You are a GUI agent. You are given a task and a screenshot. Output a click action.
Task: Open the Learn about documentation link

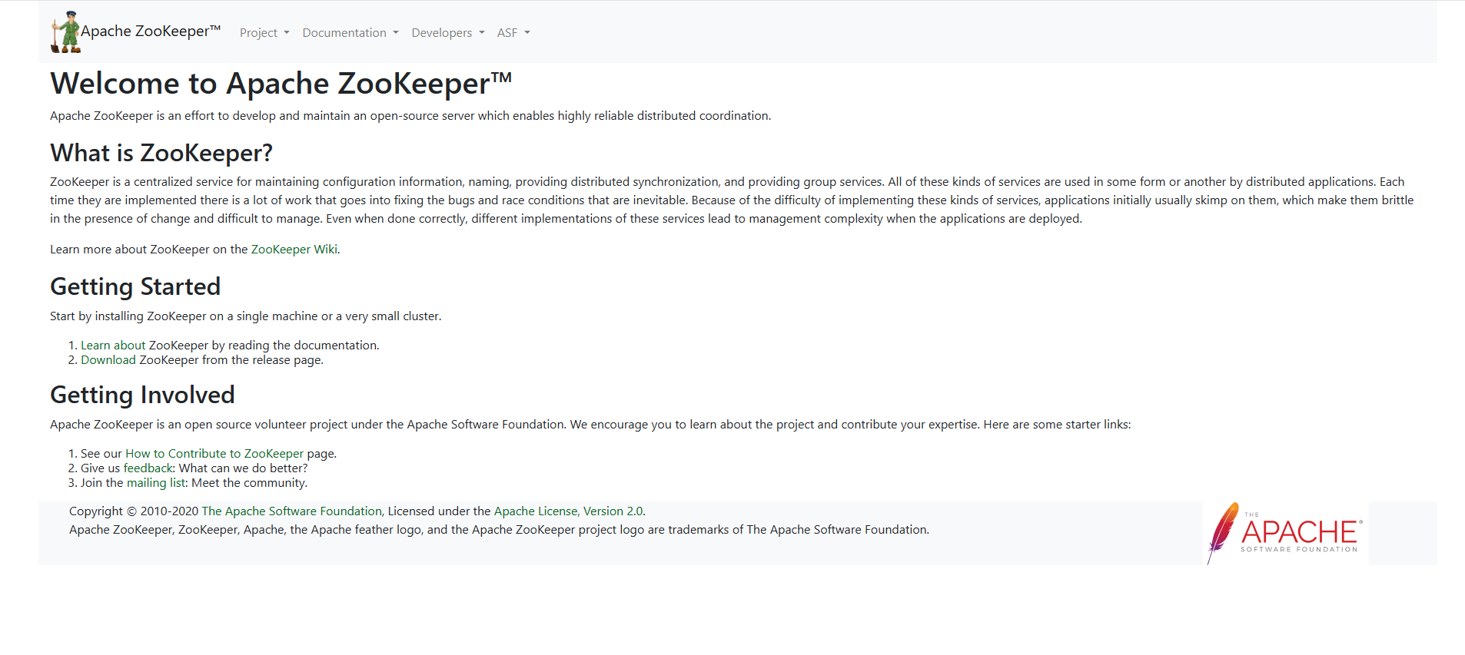tap(113, 346)
